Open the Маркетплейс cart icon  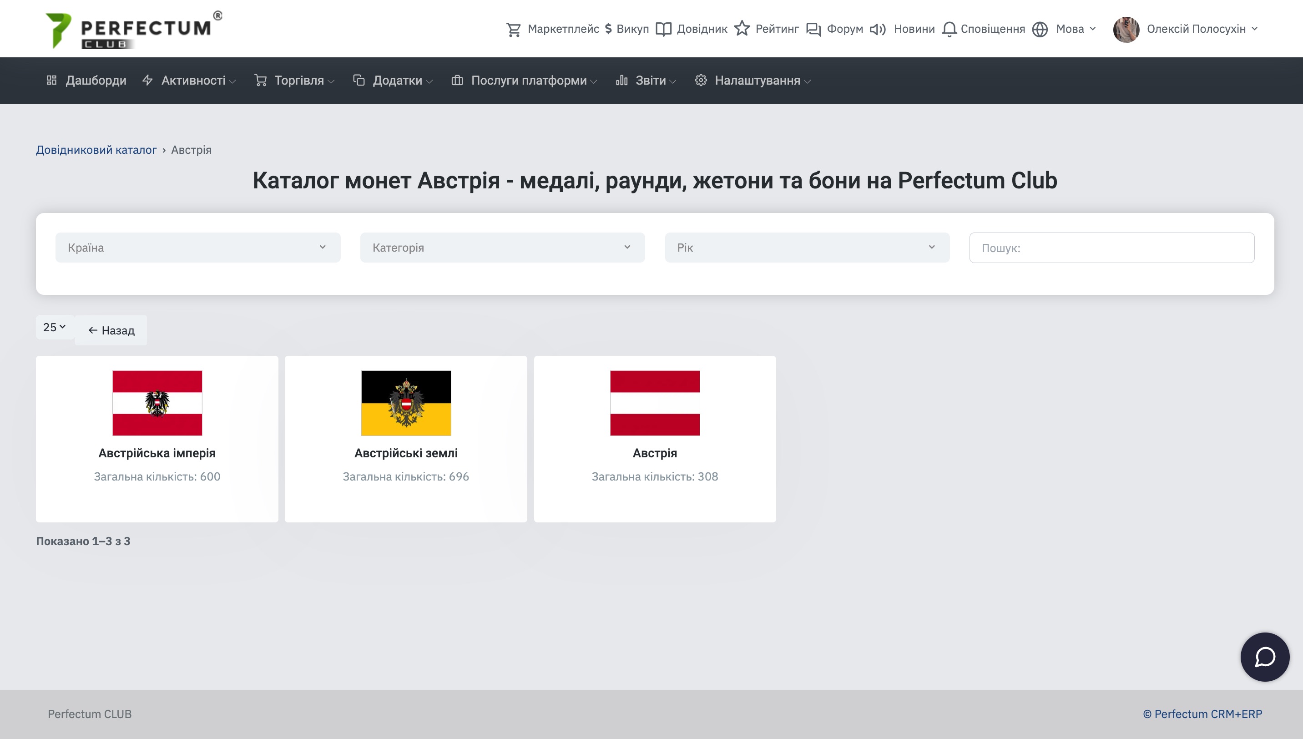(x=514, y=30)
